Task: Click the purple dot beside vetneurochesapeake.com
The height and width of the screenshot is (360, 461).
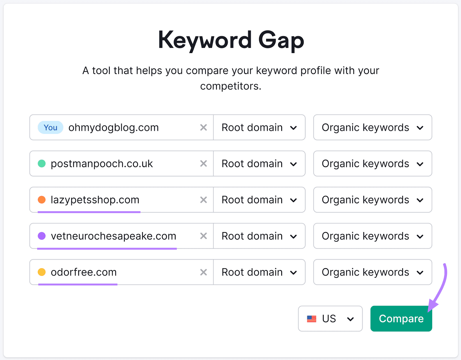Action: click(42, 236)
